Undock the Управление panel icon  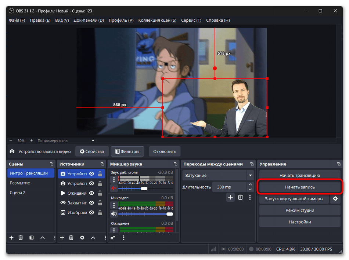pyautogui.click(x=339, y=164)
